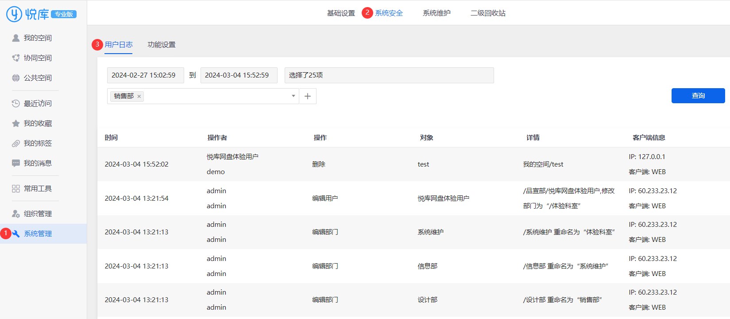The width and height of the screenshot is (730, 319).
Task: Open 常用工具 grid icon
Action: (16, 189)
